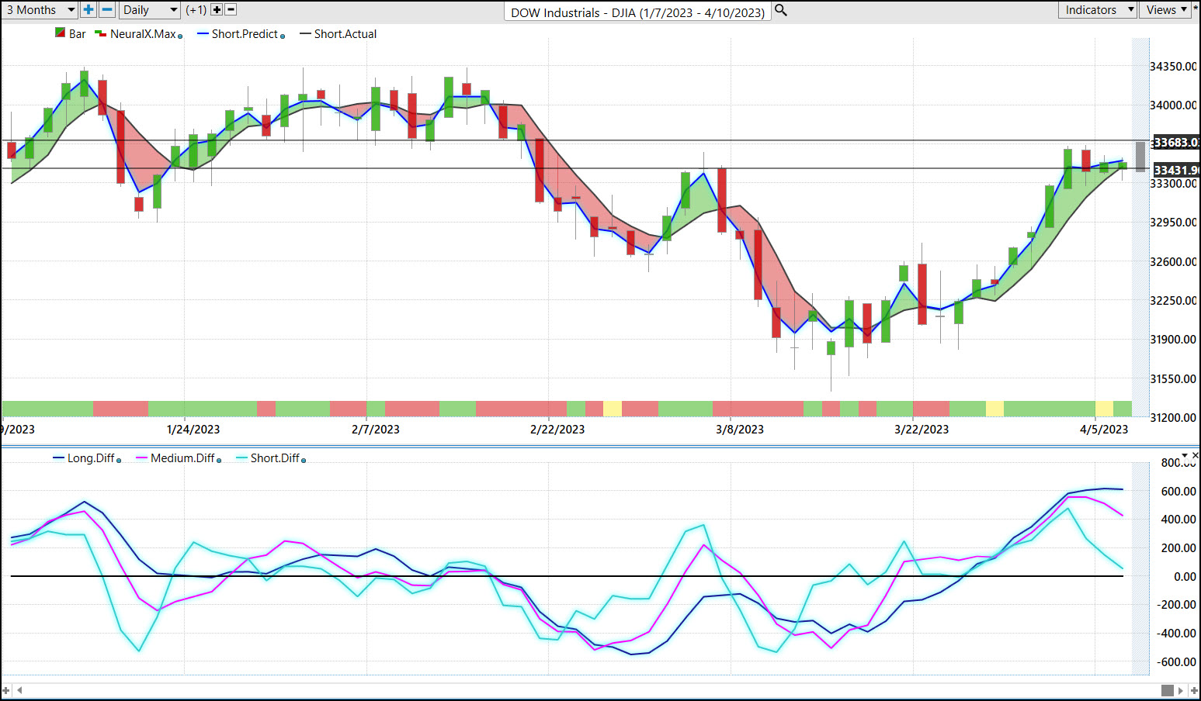Click the 3/8/2023 date axis label
Screen dimensions: 1201x701
[740, 430]
